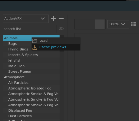Open the 100% zoom dropdown
This screenshot has height=121, width=139.
pos(118,24)
